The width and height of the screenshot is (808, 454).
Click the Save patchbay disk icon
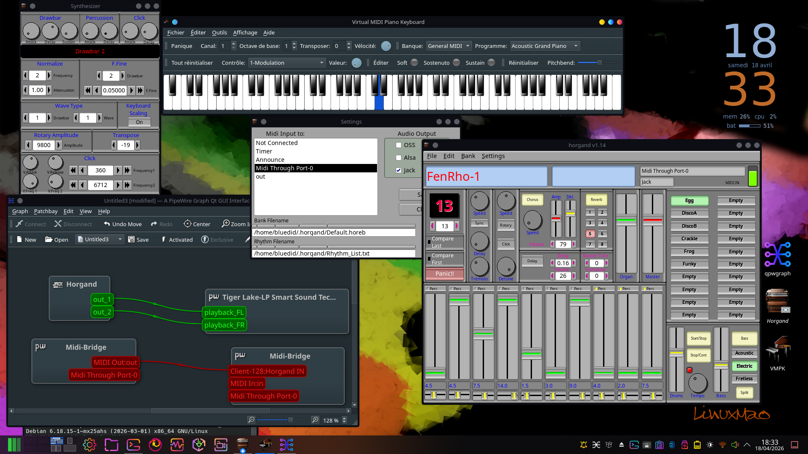click(131, 240)
